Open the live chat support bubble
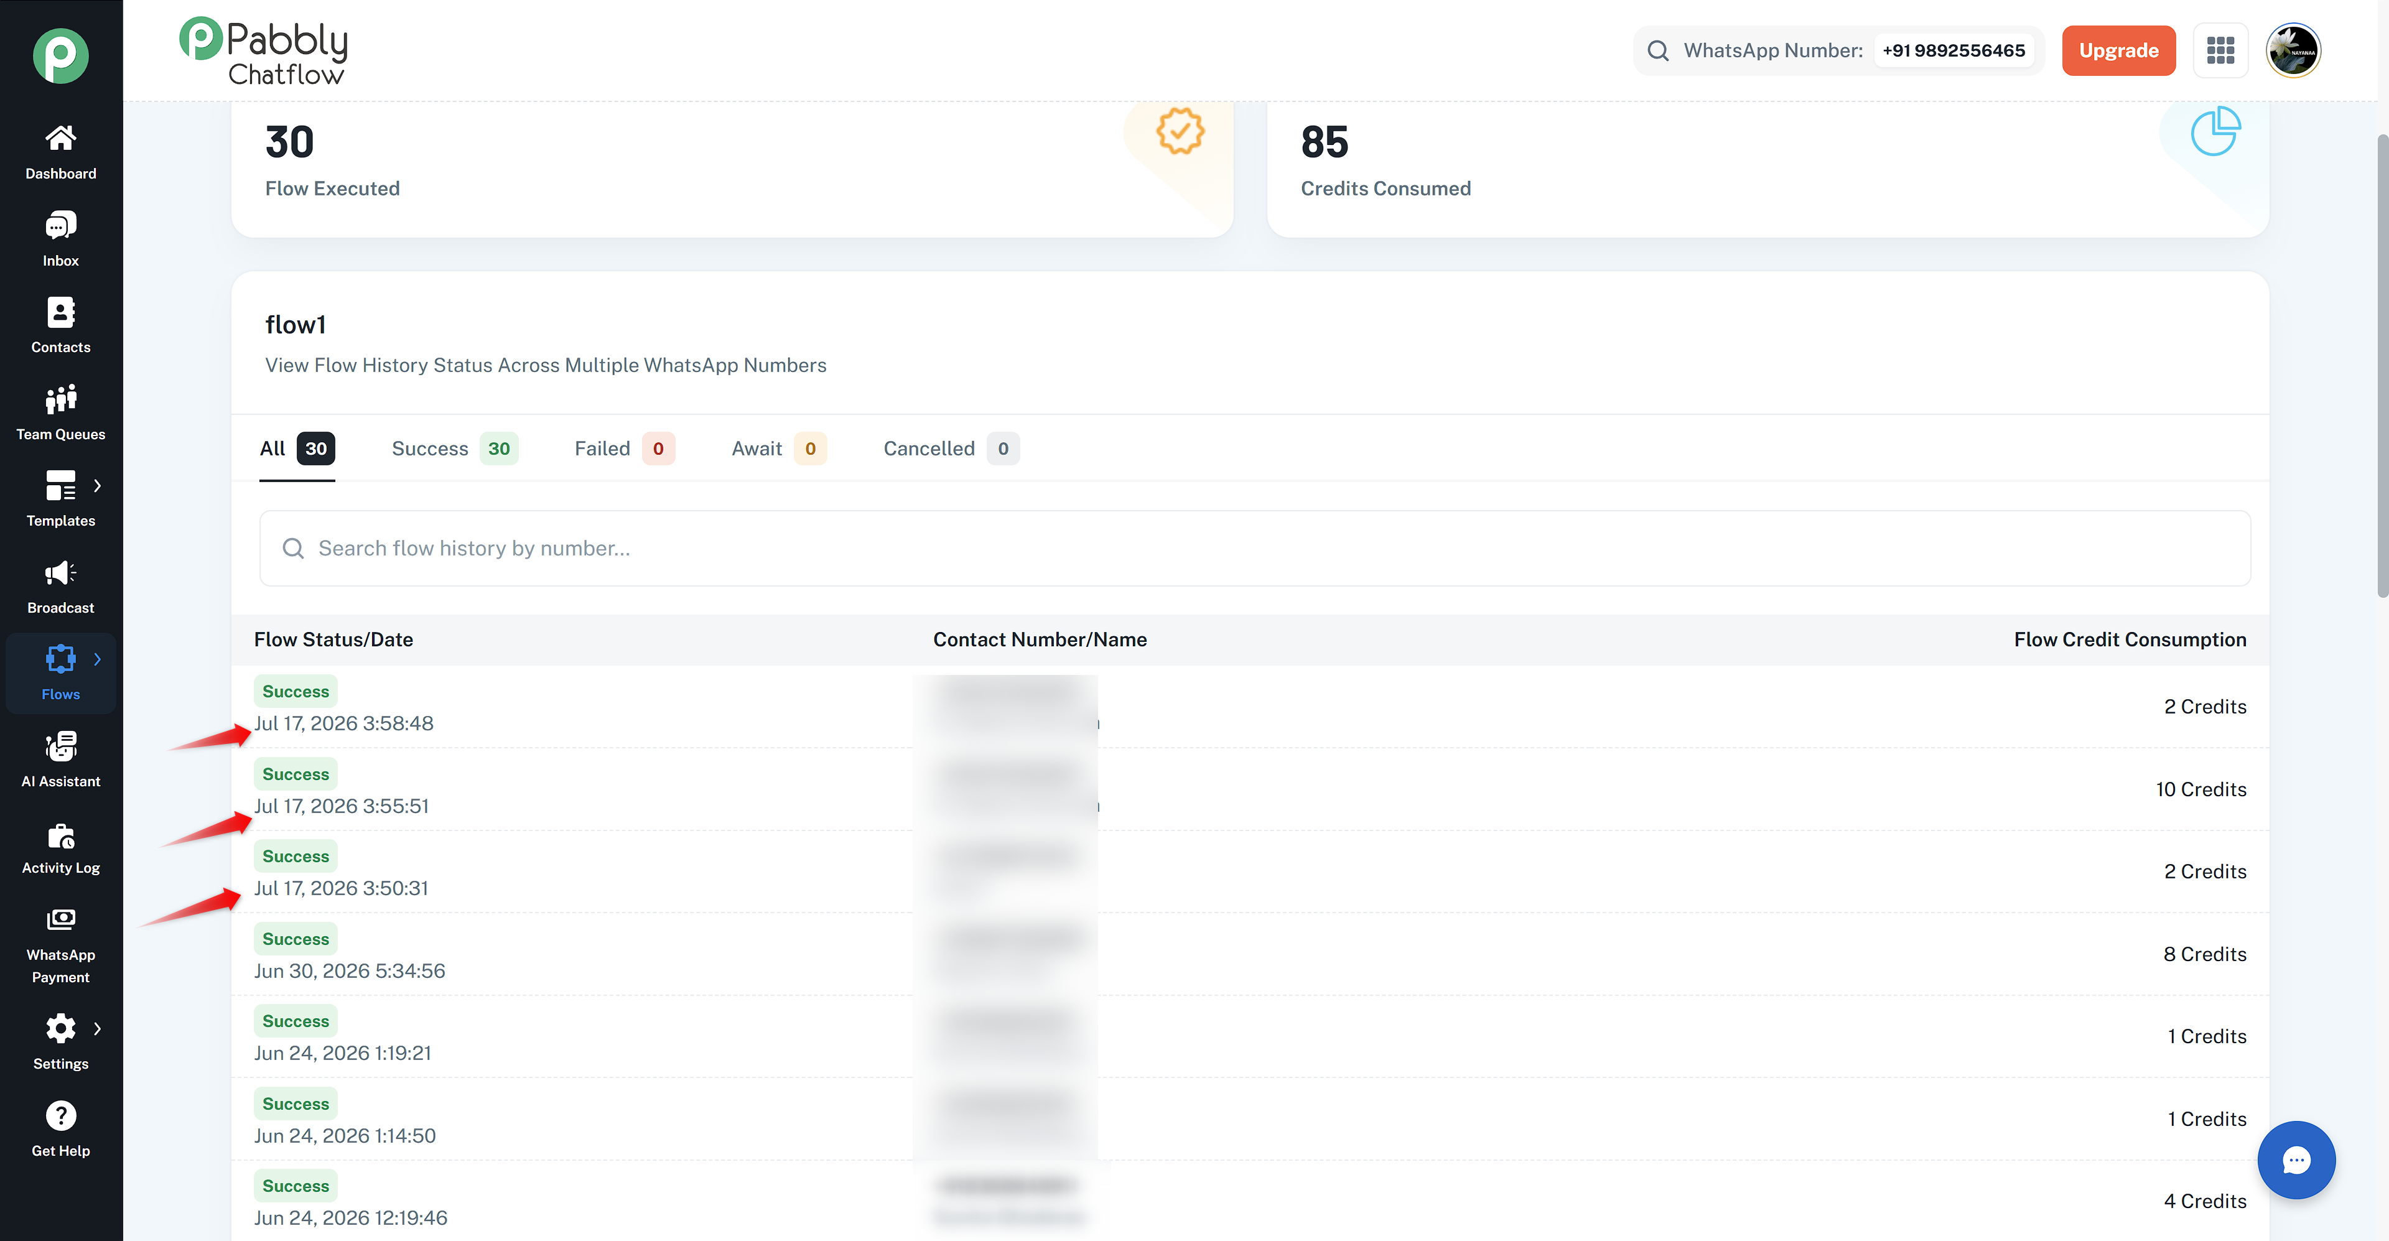Viewport: 2389px width, 1241px height. (x=2295, y=1160)
